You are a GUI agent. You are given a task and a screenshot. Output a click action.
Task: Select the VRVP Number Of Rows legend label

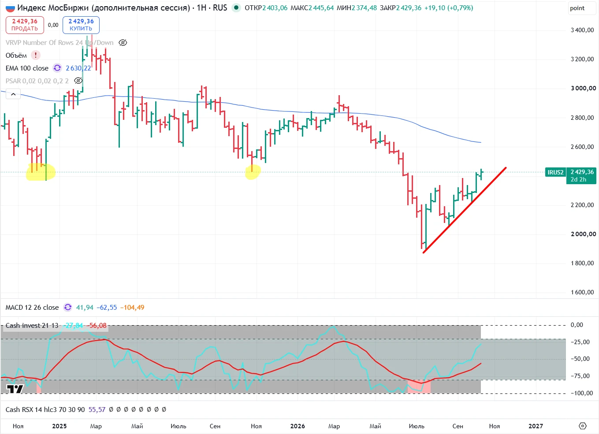(60, 42)
